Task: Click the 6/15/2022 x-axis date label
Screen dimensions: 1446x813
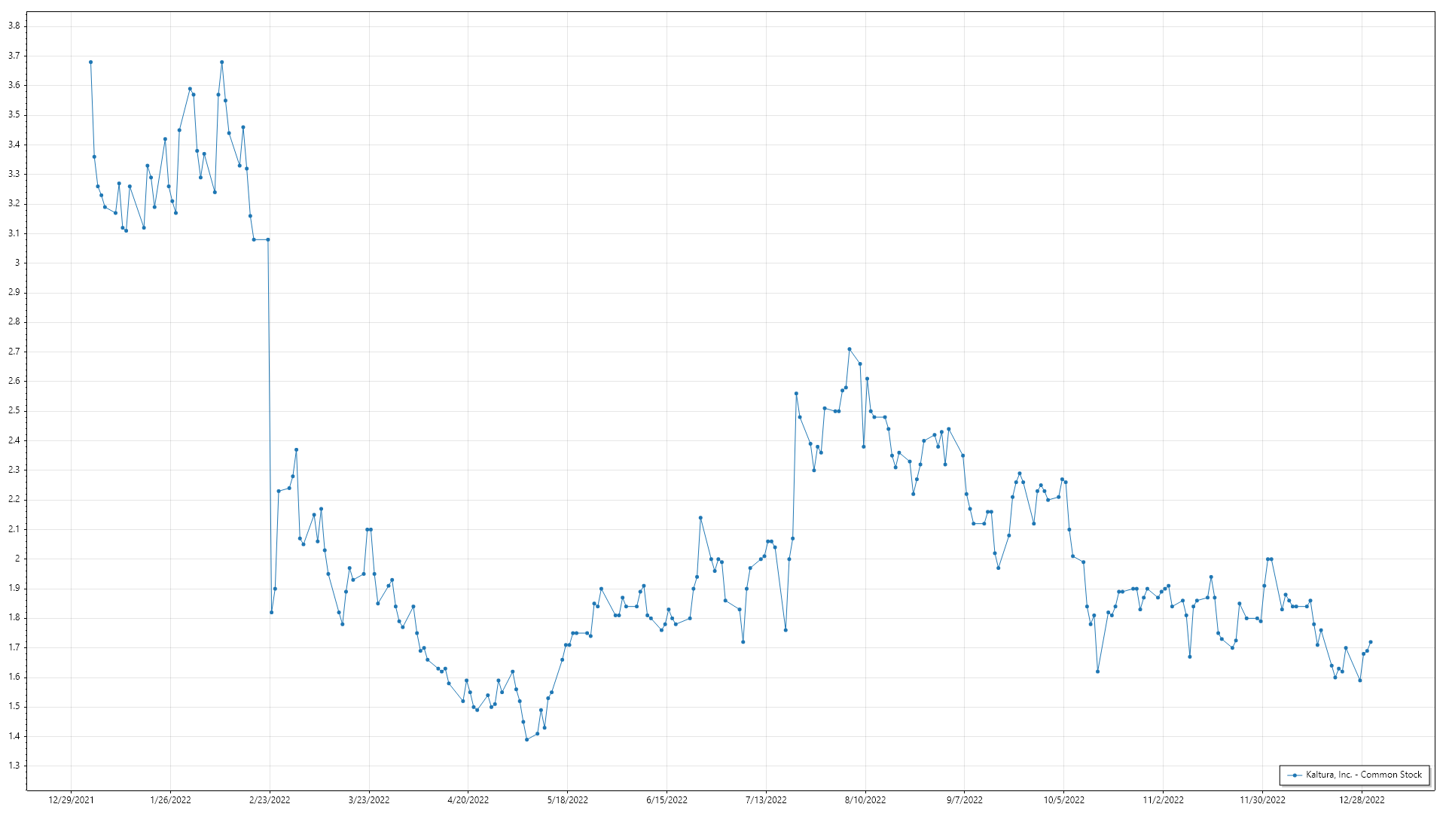Action: click(x=667, y=800)
